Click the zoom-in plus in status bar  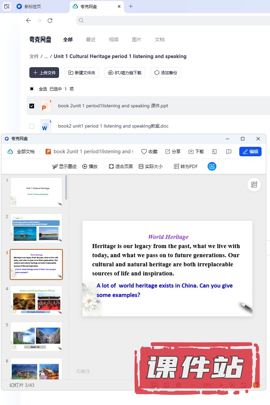221,385
